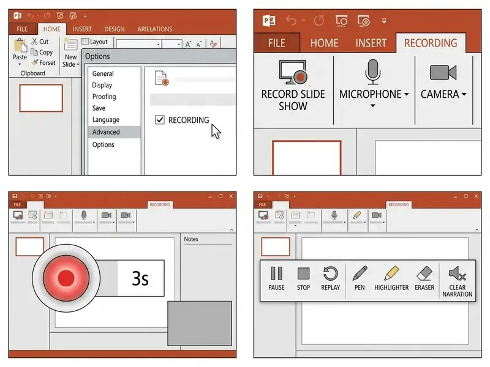This screenshot has height=367, width=490.
Task: Pause the recording
Action: coord(276,279)
